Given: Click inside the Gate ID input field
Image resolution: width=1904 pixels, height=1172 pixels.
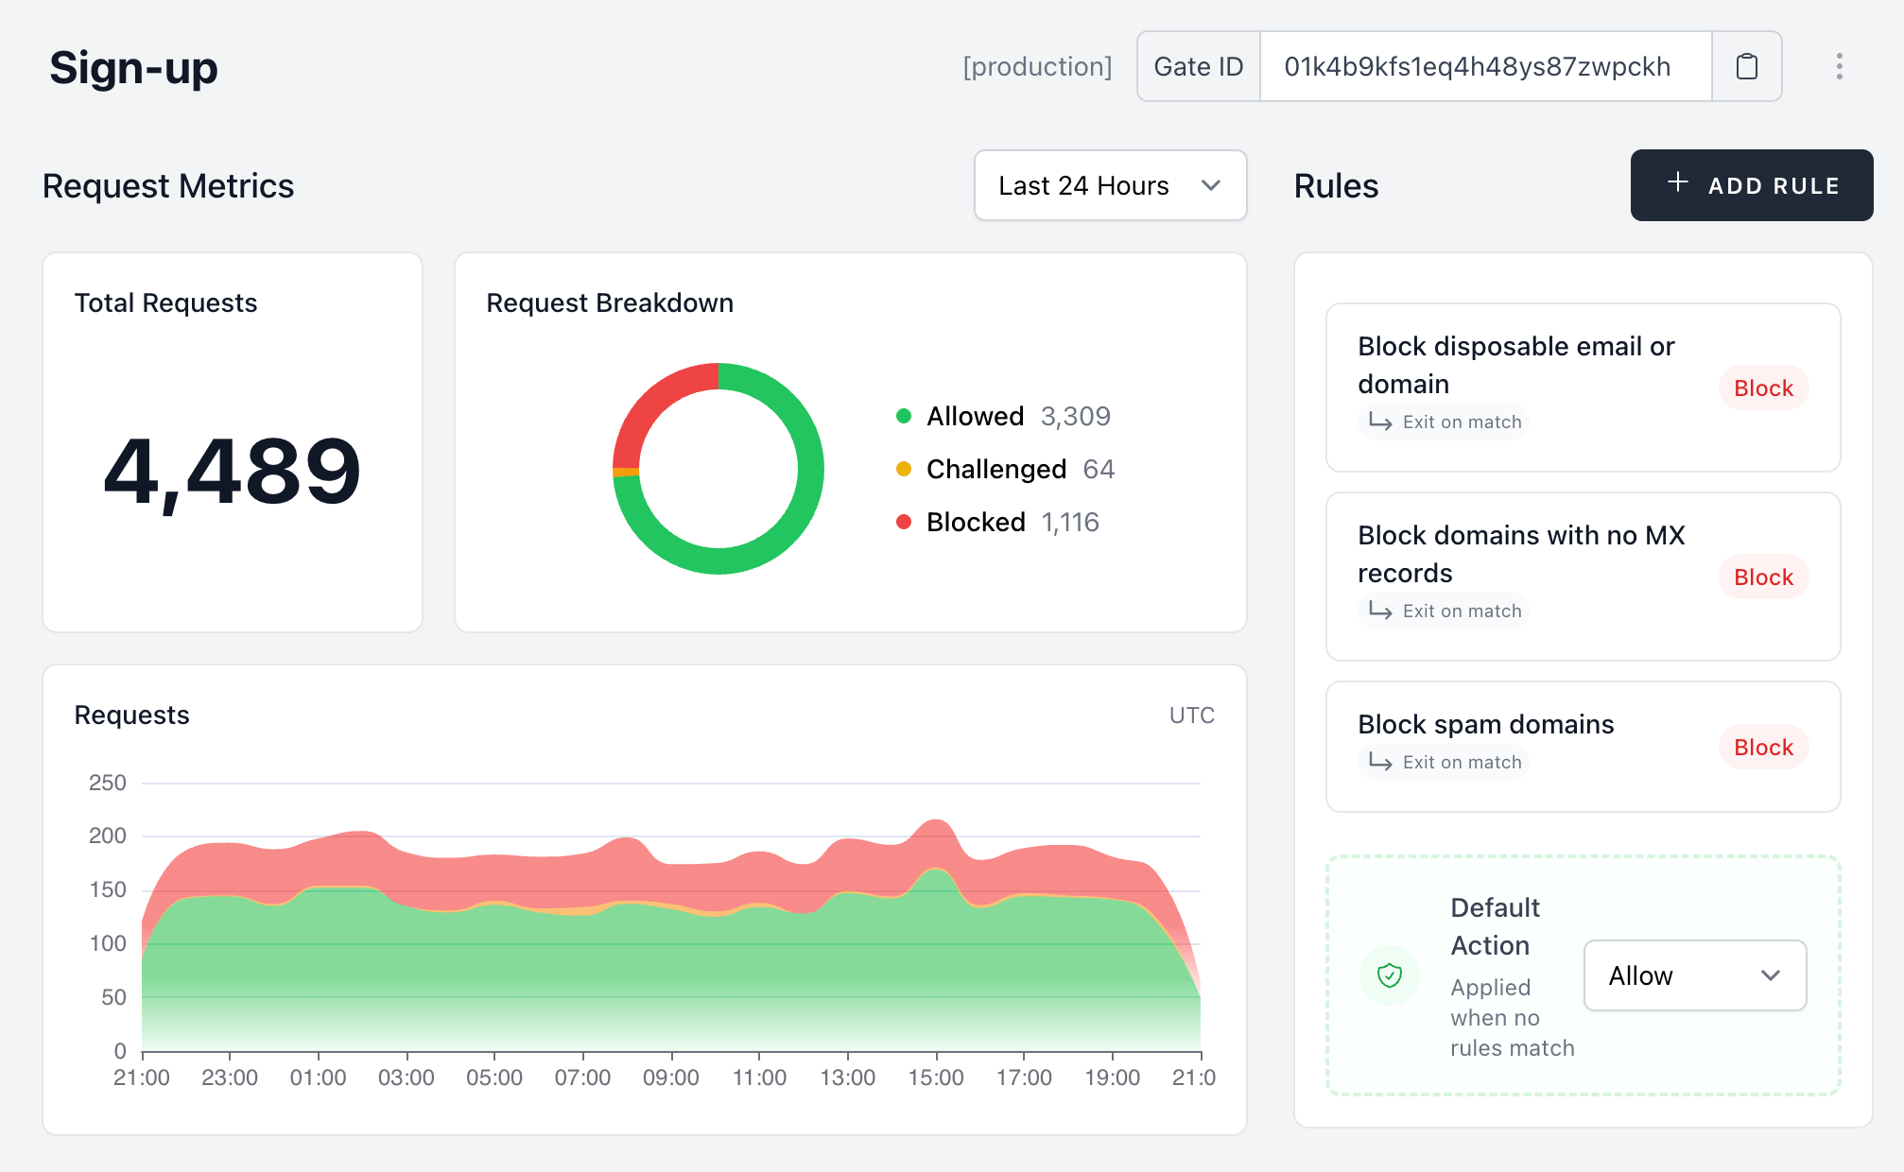Looking at the screenshot, I should (x=1484, y=66).
